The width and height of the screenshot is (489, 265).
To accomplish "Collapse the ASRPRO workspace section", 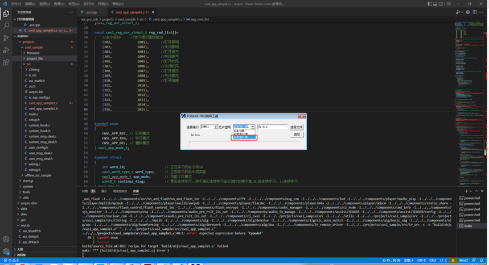I will point(15,36).
